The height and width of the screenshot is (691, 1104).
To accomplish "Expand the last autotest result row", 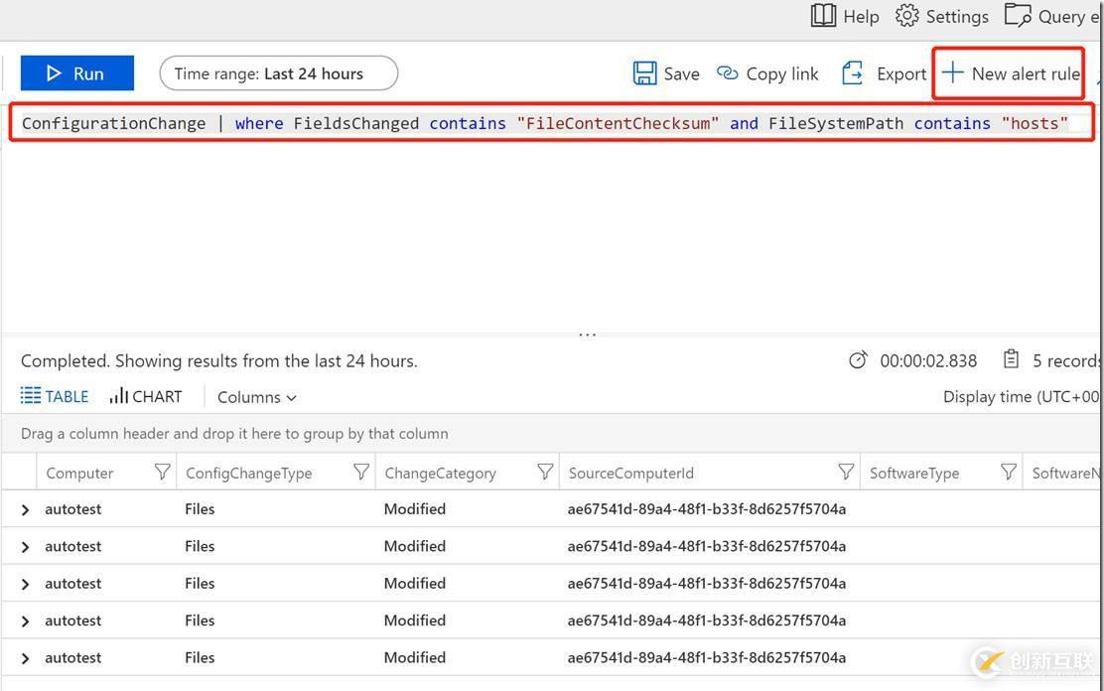I will click(24, 657).
